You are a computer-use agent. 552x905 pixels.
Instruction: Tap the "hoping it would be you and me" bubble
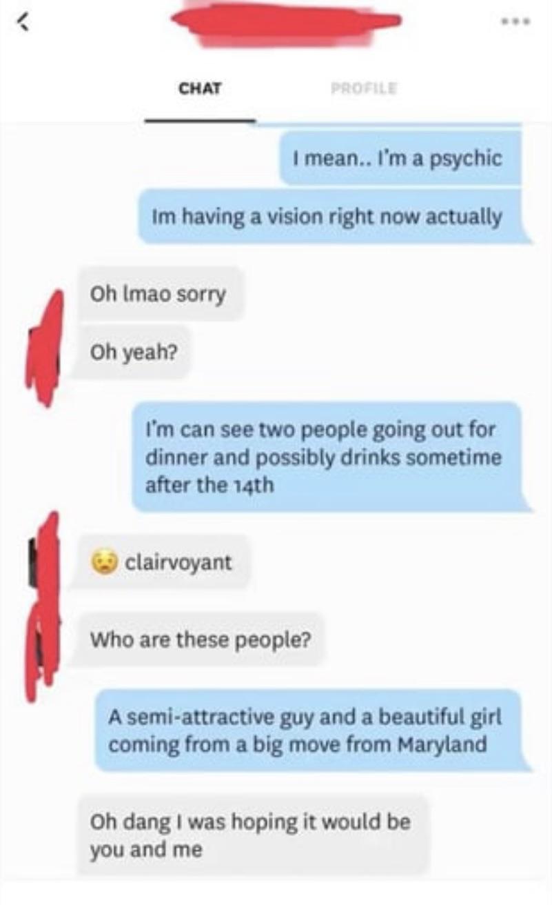click(253, 836)
